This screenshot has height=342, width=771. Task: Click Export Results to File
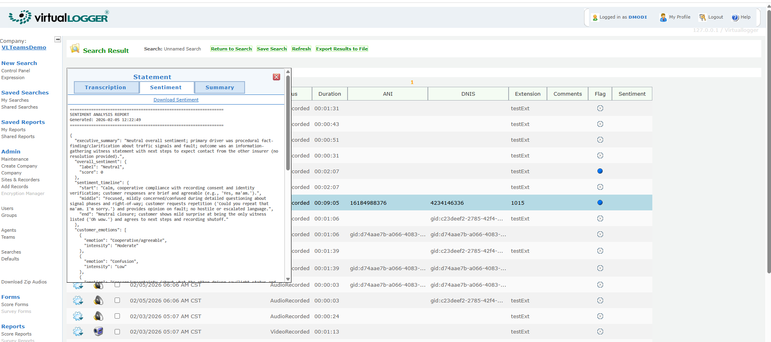[342, 49]
